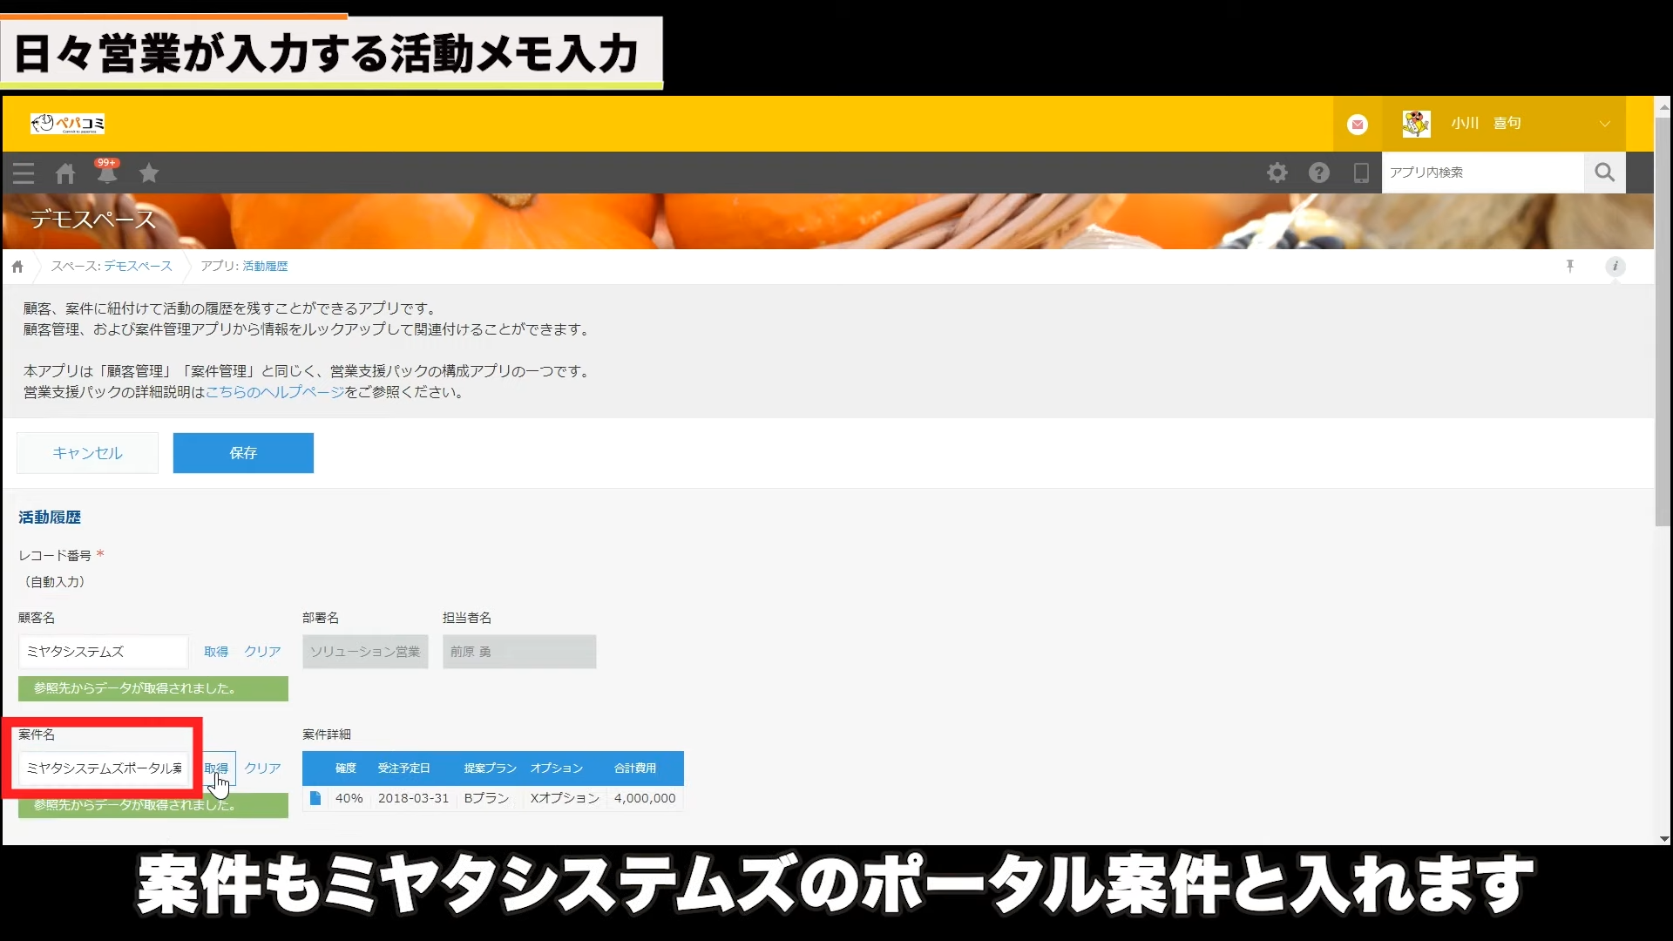
Task: Open the favorites star icon
Action: [149, 173]
